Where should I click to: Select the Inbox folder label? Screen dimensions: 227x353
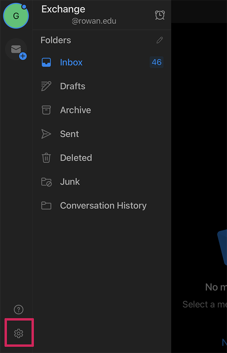pyautogui.click(x=71, y=62)
